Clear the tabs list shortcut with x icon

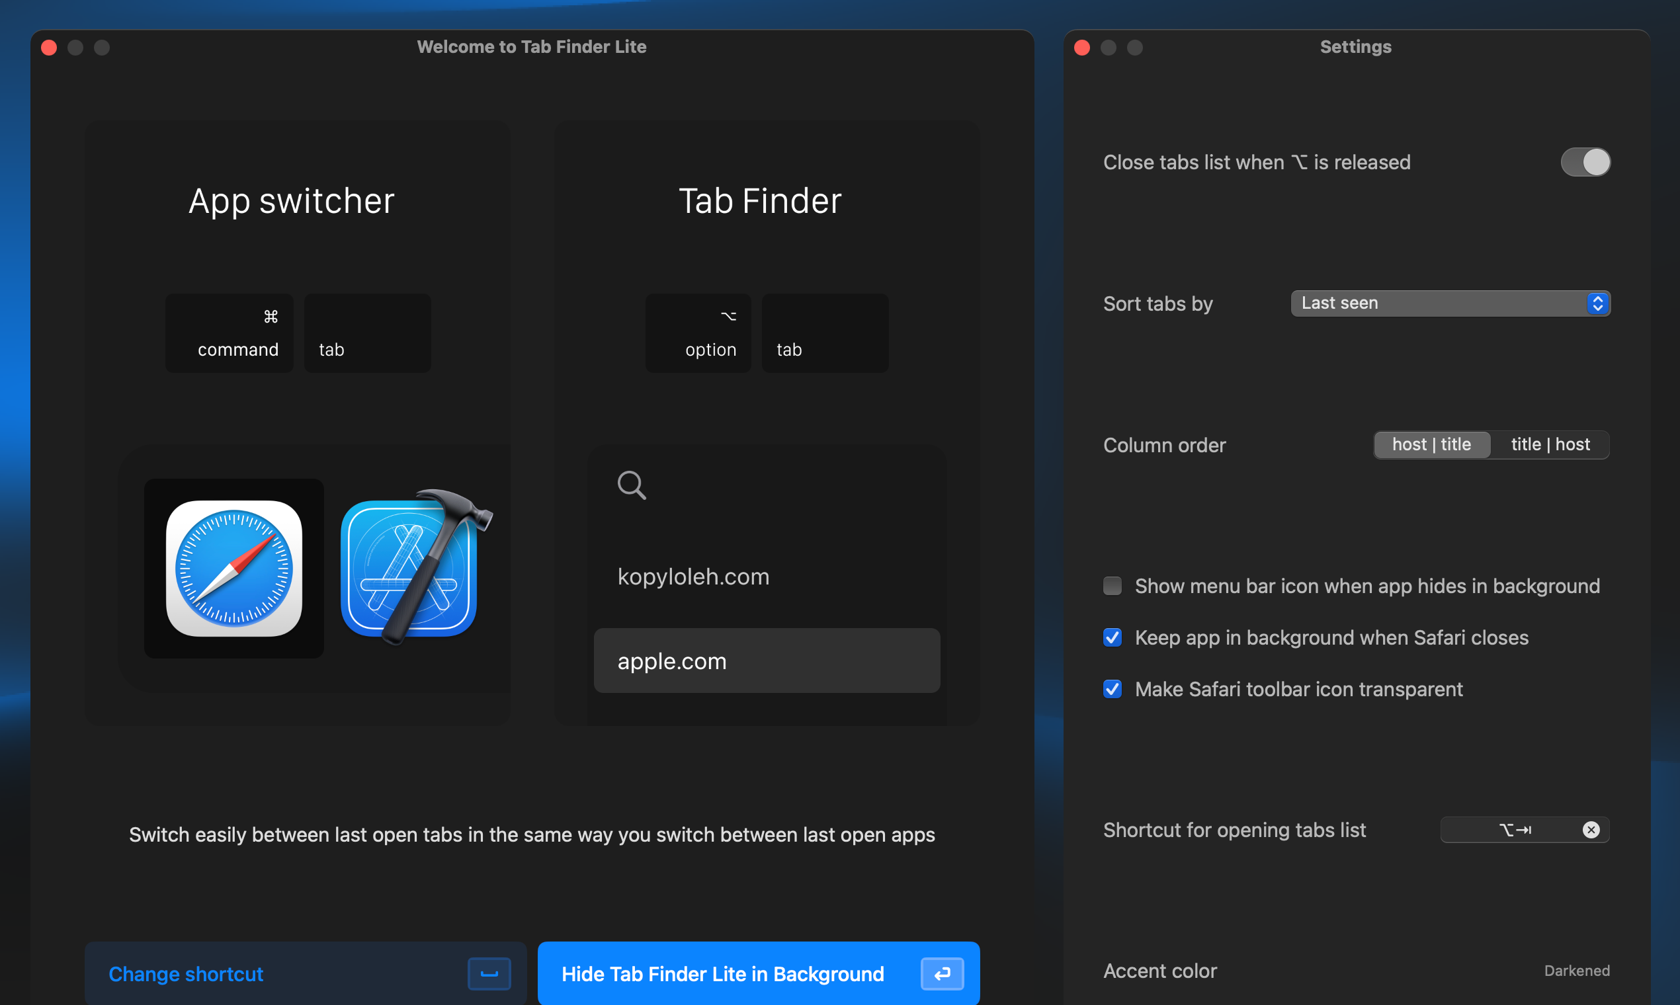(1591, 830)
